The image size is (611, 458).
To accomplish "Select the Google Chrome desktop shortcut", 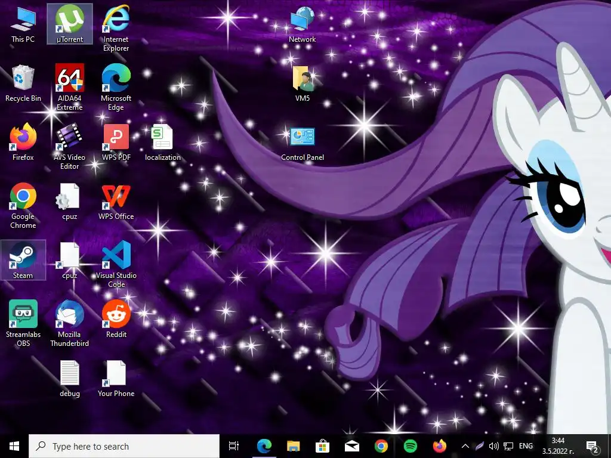I will point(23,206).
